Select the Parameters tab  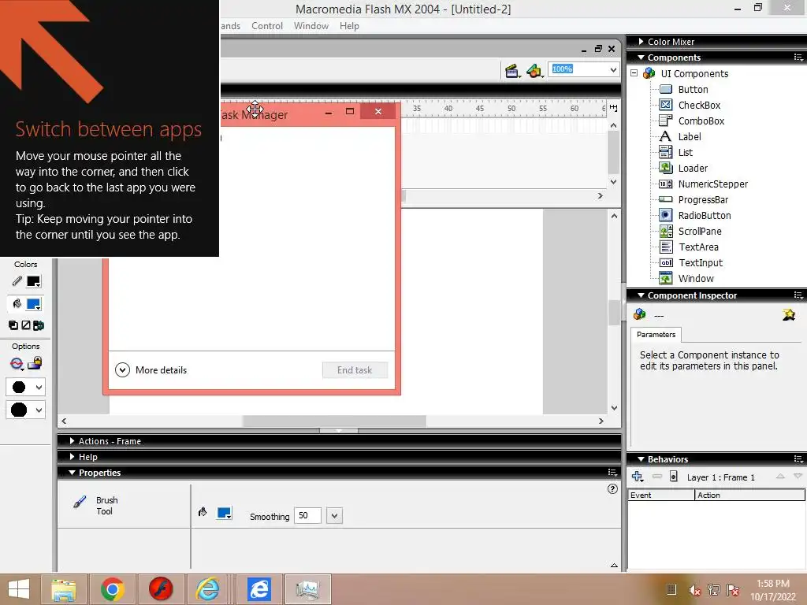coord(656,334)
